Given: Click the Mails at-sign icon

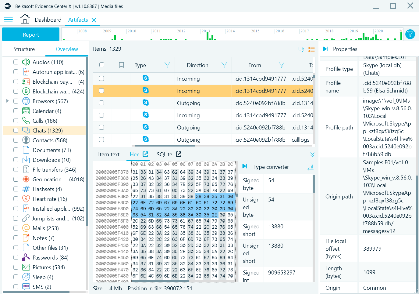Looking at the screenshot, I should coord(26,228).
